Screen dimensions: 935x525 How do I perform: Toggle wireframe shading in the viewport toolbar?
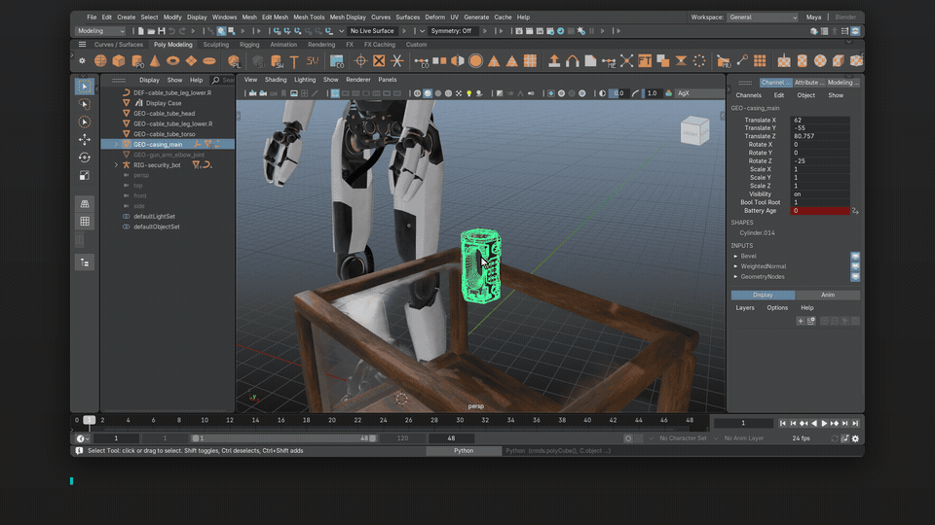point(417,93)
